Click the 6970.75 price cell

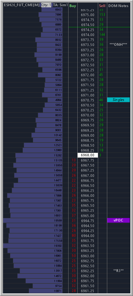(x=88, y=100)
